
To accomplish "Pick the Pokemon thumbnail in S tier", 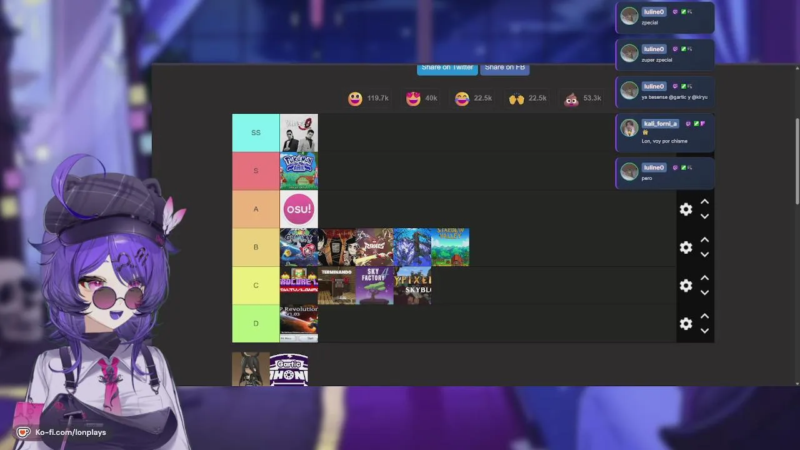I will [x=299, y=171].
